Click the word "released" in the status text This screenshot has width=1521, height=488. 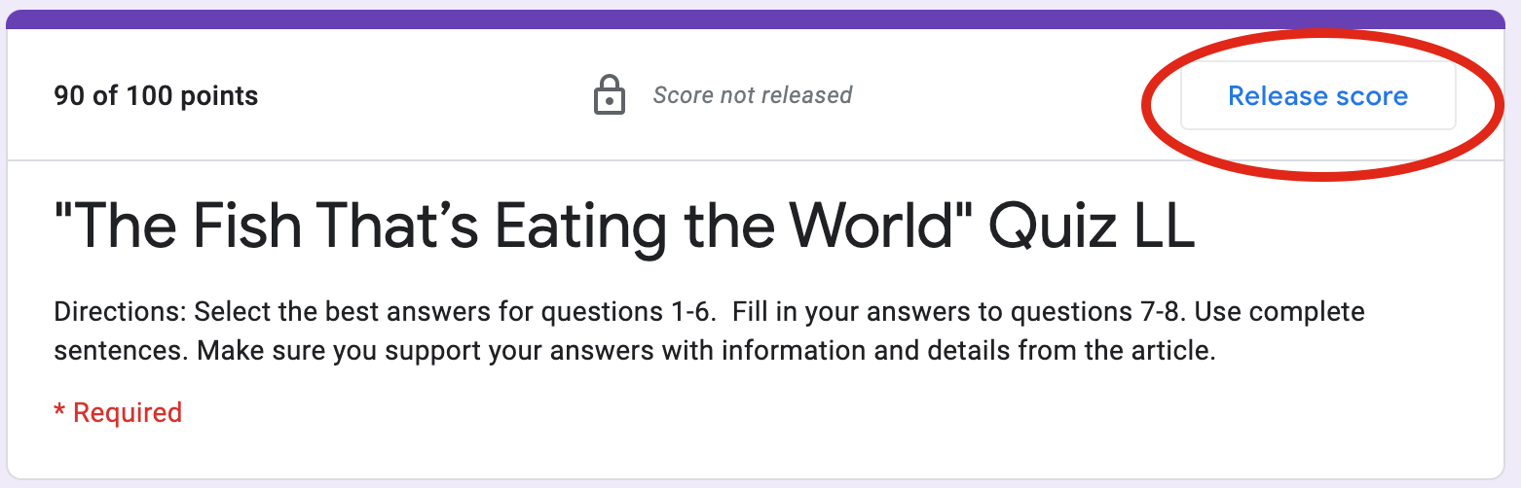click(808, 95)
